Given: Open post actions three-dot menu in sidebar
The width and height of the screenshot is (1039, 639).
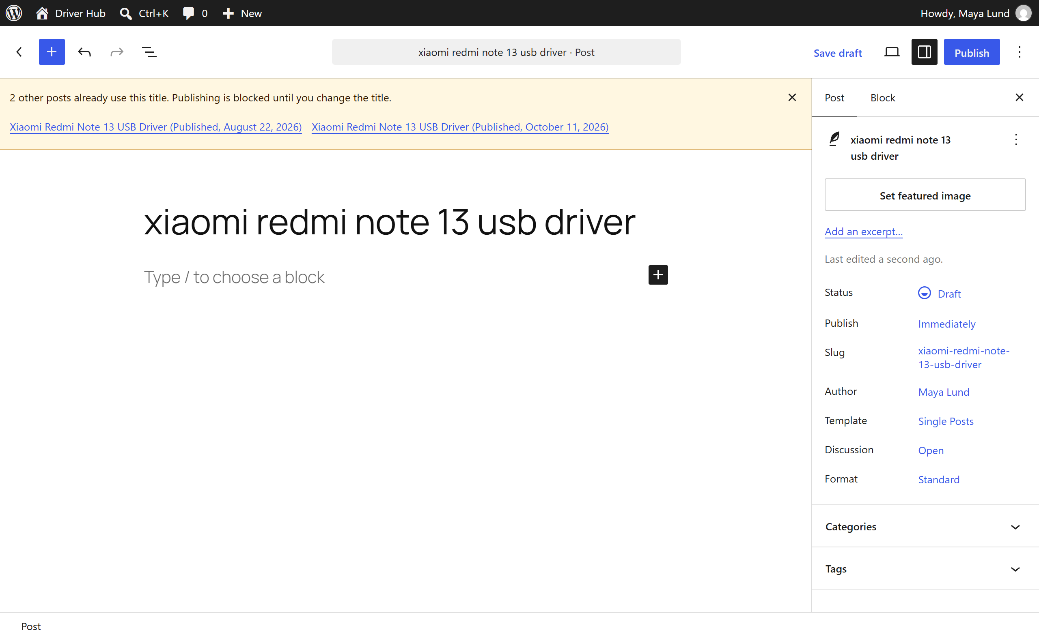Looking at the screenshot, I should pyautogui.click(x=1016, y=139).
